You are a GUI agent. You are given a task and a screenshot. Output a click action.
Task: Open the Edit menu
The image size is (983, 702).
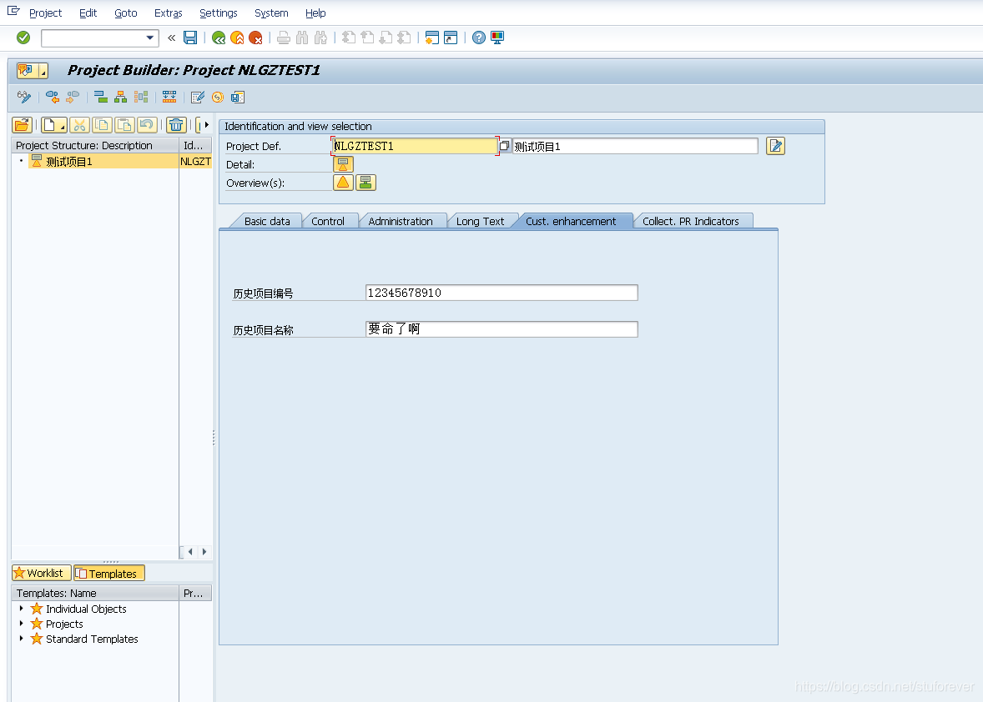coord(88,13)
